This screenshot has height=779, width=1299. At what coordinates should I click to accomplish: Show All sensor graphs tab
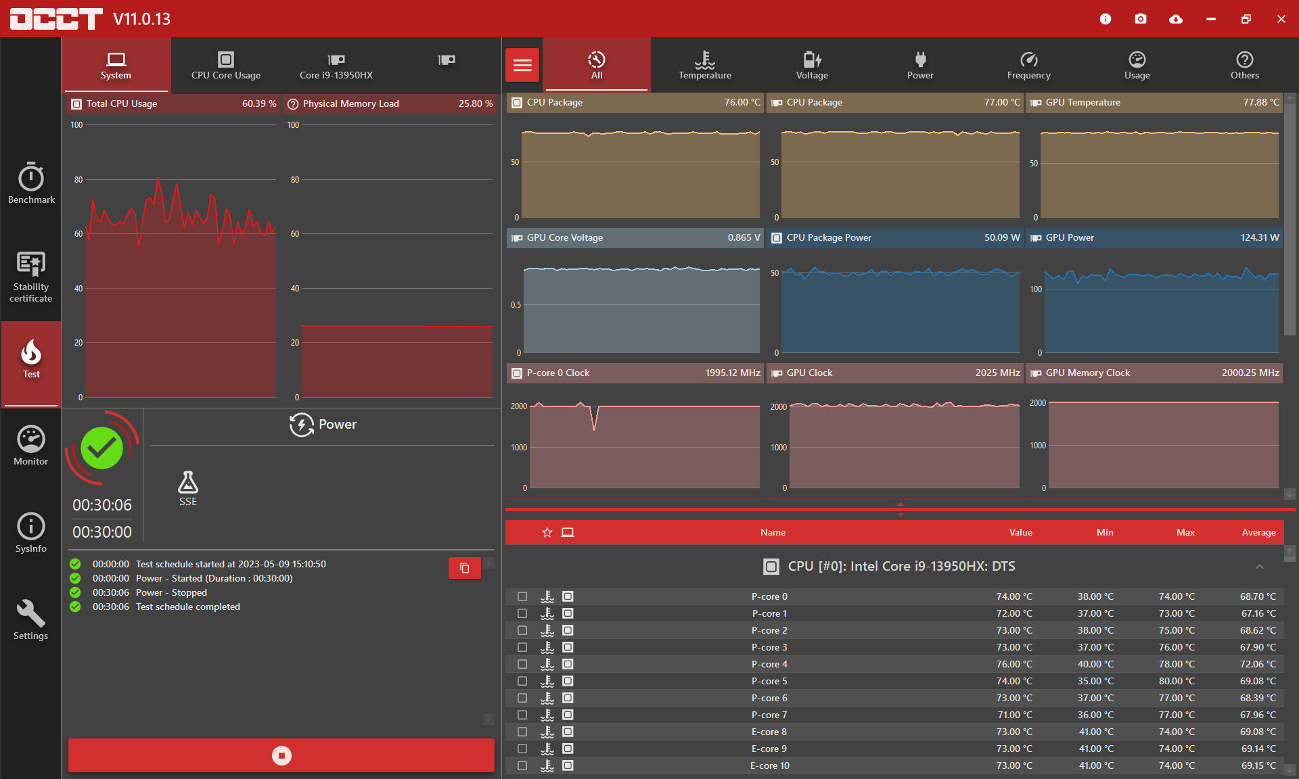[597, 65]
